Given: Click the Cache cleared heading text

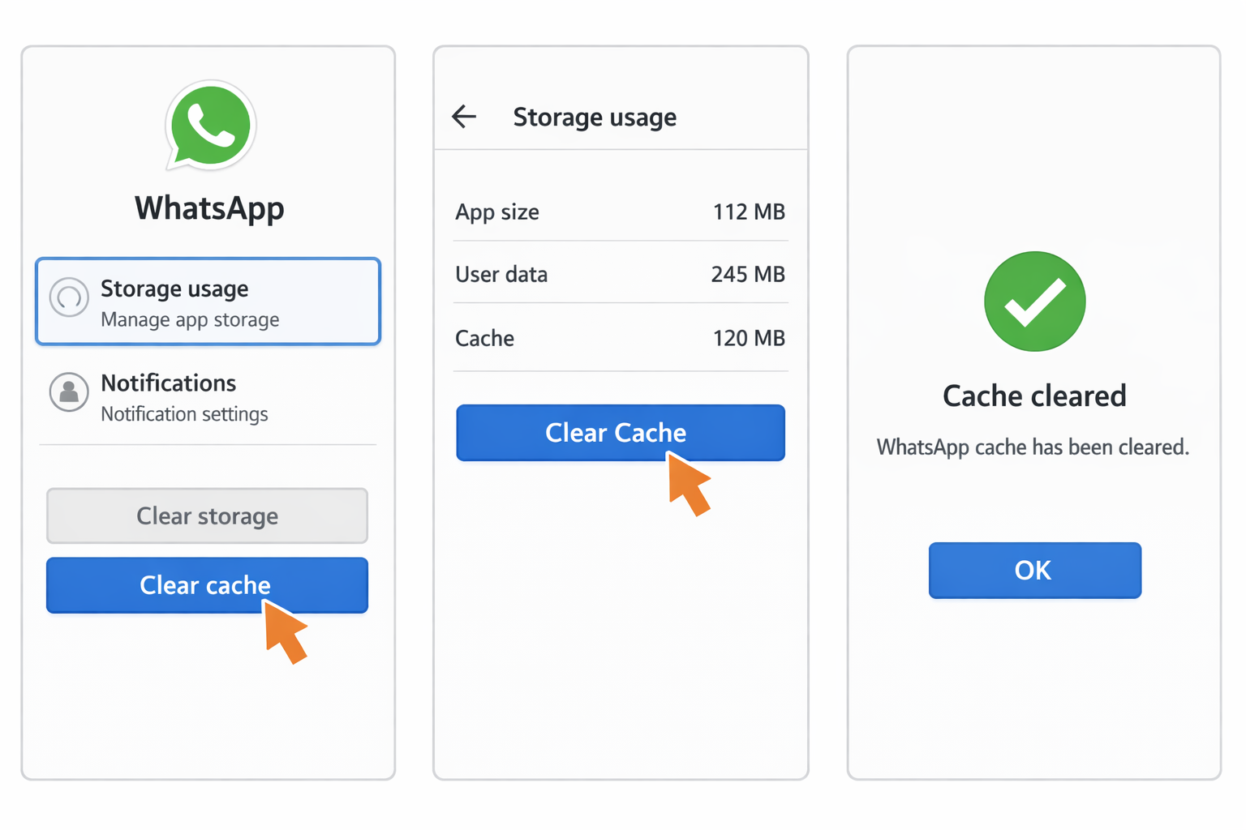Looking at the screenshot, I should pyautogui.click(x=1034, y=396).
